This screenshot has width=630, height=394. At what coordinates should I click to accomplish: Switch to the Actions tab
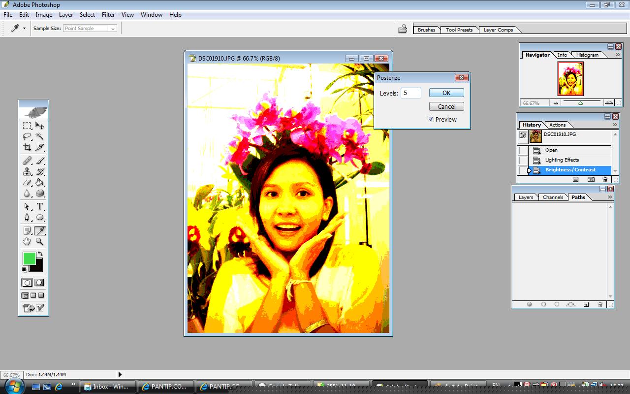point(558,125)
